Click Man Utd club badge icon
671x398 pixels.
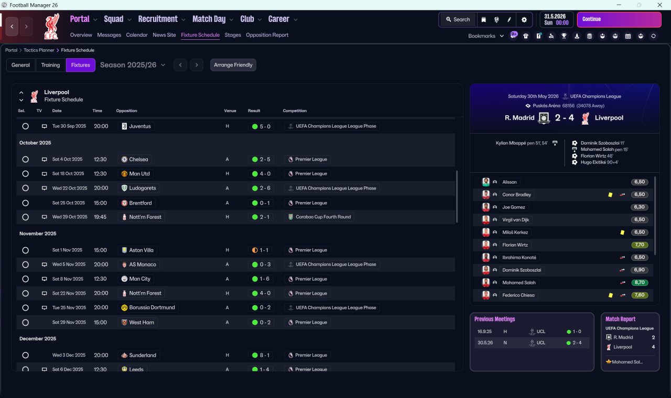pos(124,174)
